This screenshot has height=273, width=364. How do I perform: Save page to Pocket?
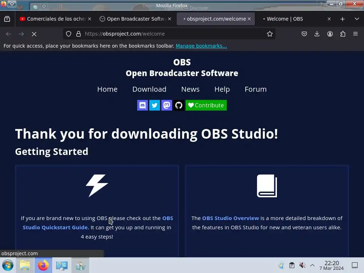point(304,34)
